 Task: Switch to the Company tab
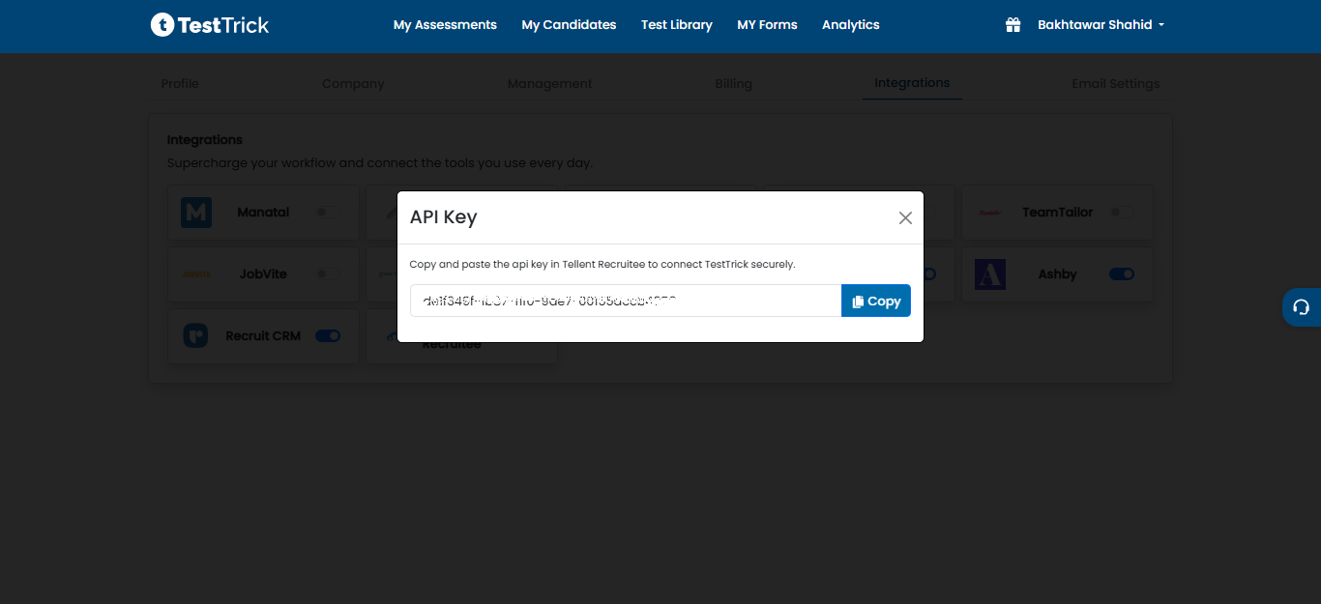pyautogui.click(x=353, y=84)
